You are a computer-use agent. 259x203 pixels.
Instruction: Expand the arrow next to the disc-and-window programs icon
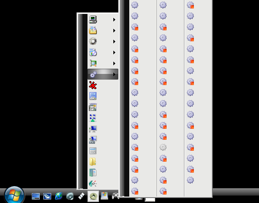tap(114, 52)
